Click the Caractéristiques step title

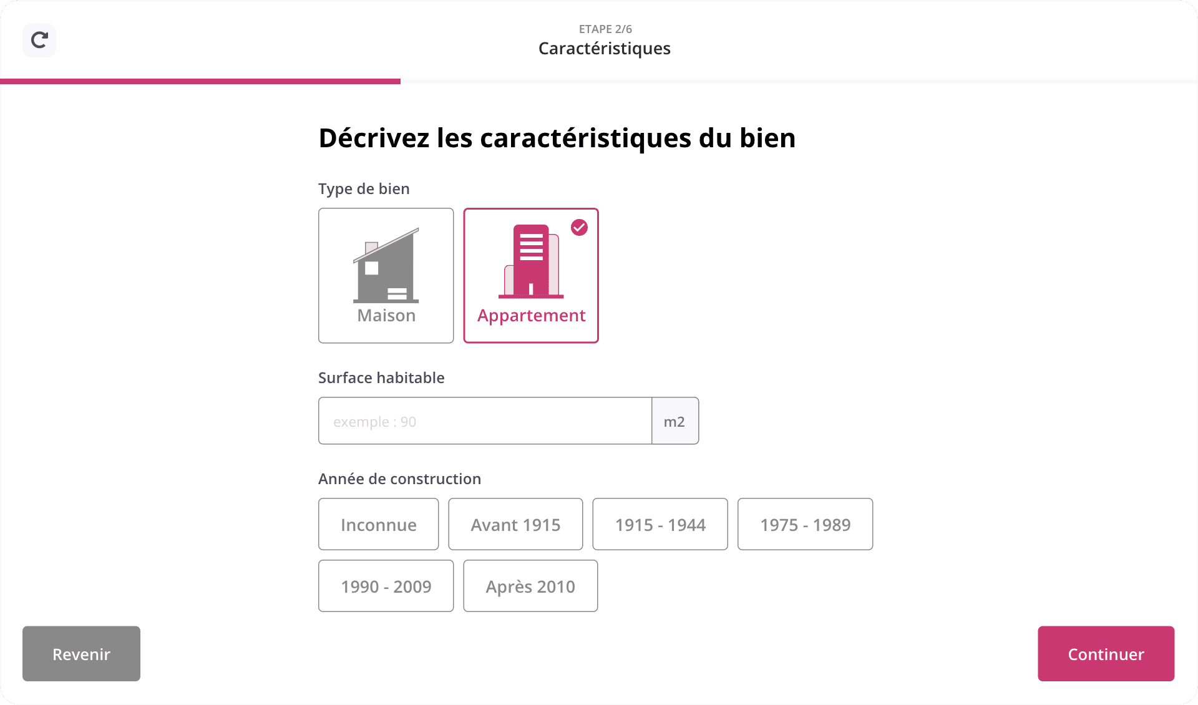click(604, 49)
